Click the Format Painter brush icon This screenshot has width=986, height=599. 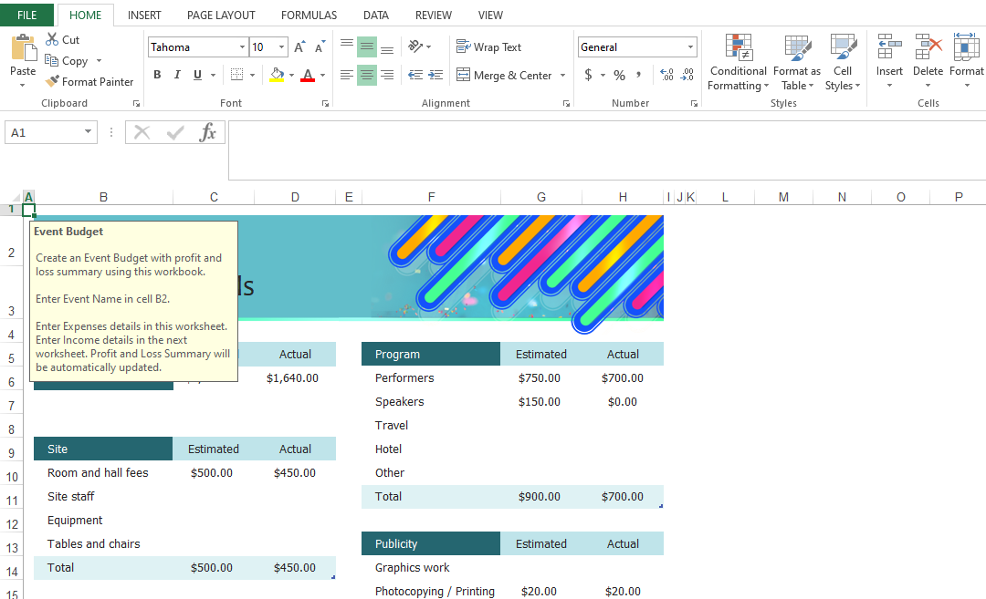coord(52,81)
